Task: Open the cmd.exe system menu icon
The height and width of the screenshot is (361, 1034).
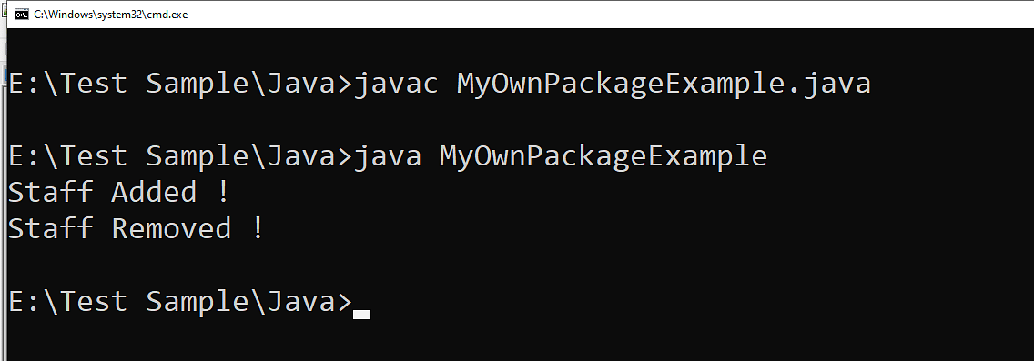Action: (21, 14)
